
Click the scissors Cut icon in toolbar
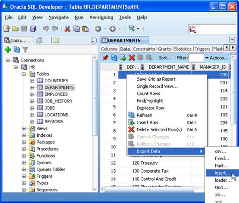(x=67, y=29)
